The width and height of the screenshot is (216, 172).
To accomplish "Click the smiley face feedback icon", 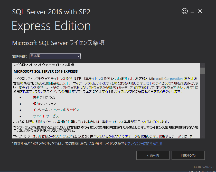I will coord(184,11).
